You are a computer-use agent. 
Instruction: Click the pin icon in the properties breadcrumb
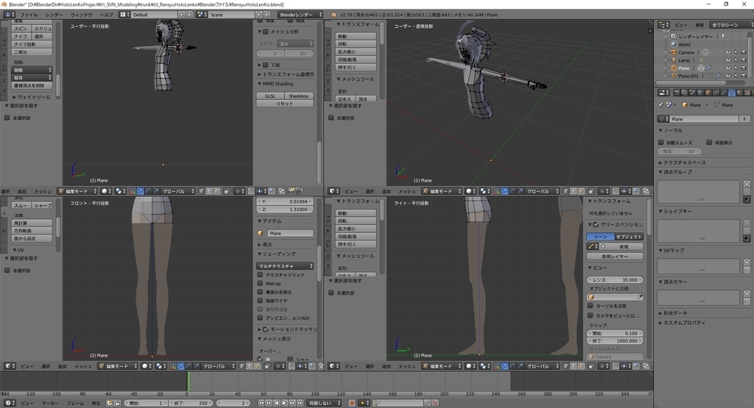(660, 104)
